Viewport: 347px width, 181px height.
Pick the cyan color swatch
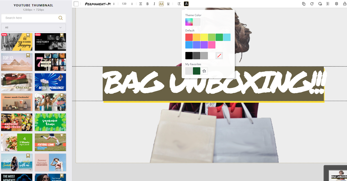pyautogui.click(x=227, y=37)
